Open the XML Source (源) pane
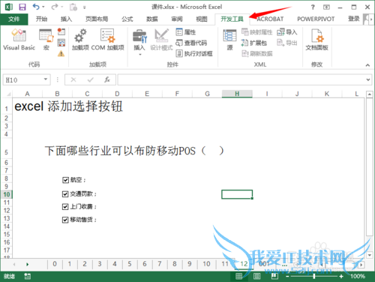Image resolution: width=375 pixels, height=282 pixels. tap(229, 40)
